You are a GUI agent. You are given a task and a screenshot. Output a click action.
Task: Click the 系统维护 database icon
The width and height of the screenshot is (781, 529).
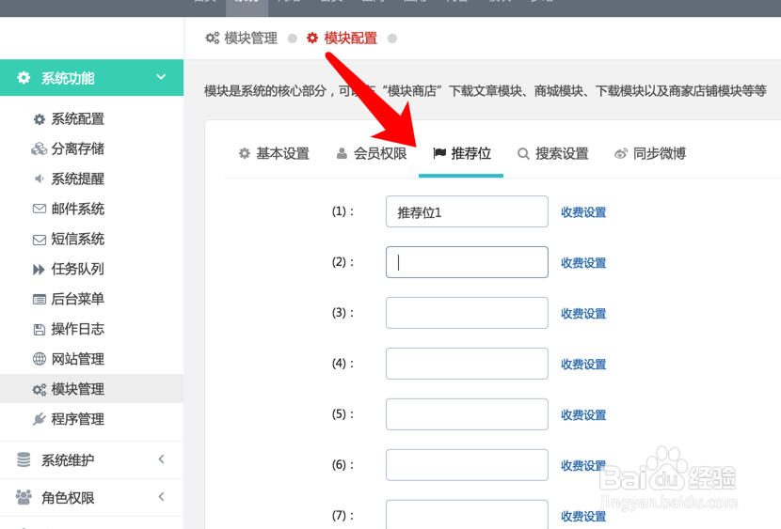point(24,459)
